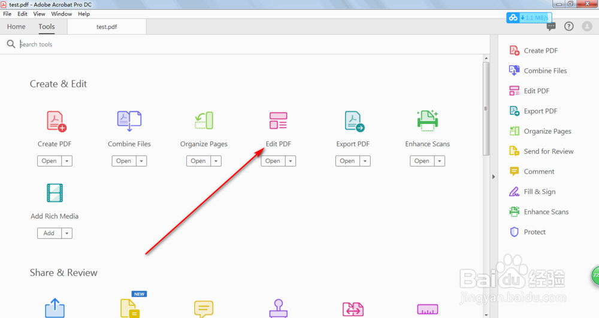Click the Send for Review label in sidebar
The height and width of the screenshot is (318, 599).
pyautogui.click(x=549, y=151)
